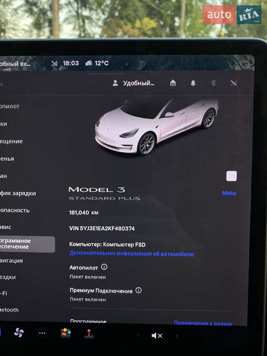Open Wi-Fi settings in the sidebar
The height and width of the screenshot is (356, 267).
pos(4,293)
